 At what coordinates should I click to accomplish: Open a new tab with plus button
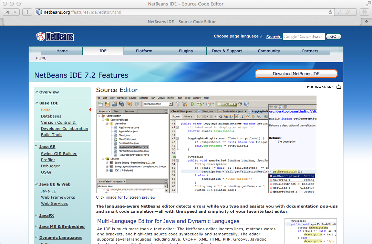click(x=366, y=22)
